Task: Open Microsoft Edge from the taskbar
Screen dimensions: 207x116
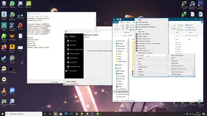Action: point(66,114)
